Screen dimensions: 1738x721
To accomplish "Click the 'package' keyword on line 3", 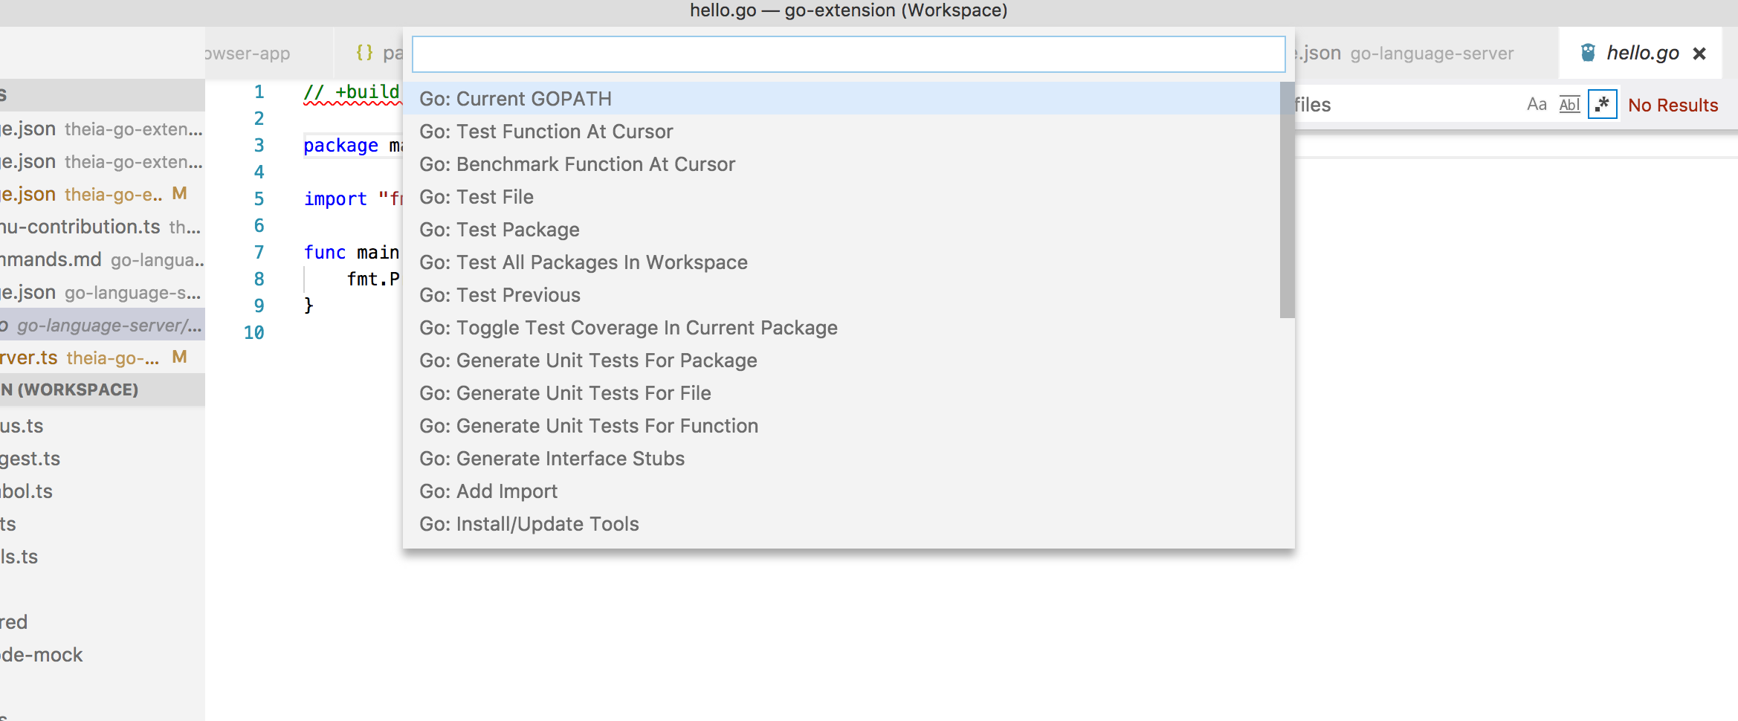I will coord(340,146).
